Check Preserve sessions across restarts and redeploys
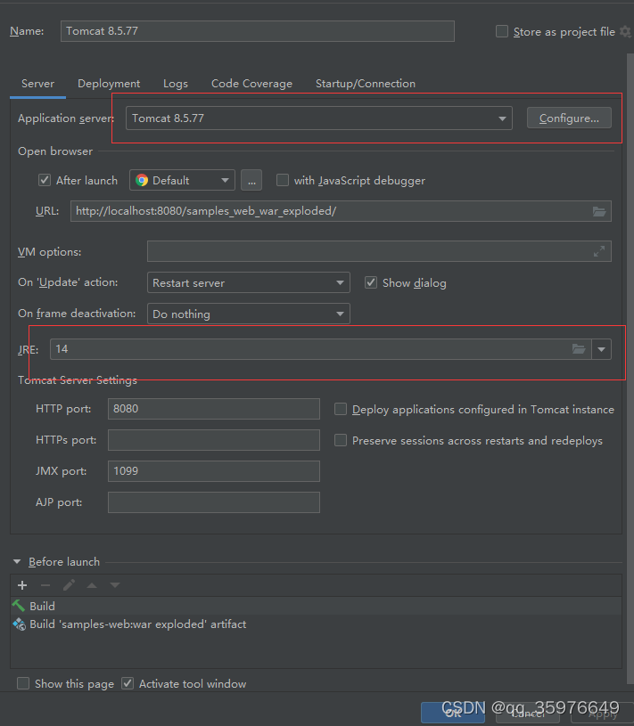The image size is (634, 726). point(341,440)
